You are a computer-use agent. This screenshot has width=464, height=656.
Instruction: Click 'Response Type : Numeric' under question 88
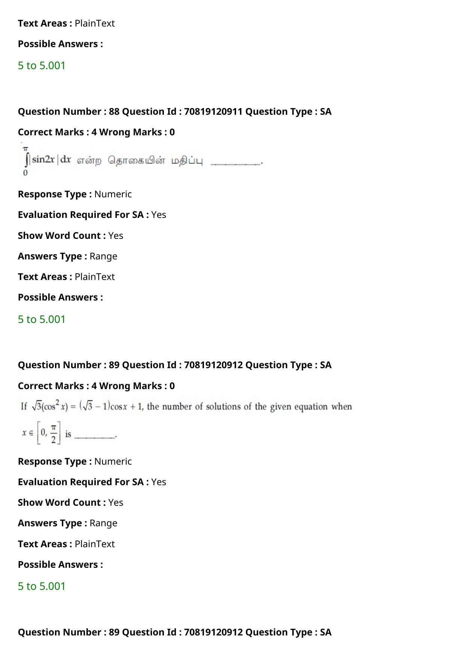75,194
